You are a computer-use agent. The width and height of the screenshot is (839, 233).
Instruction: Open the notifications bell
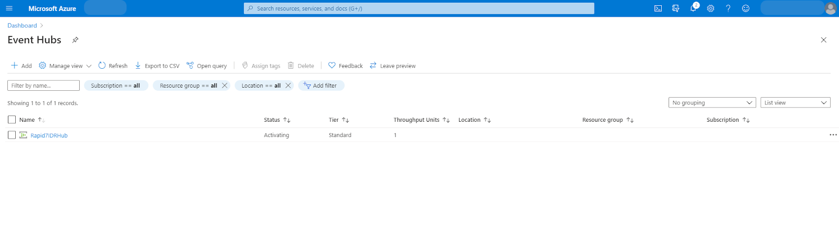pyautogui.click(x=694, y=8)
